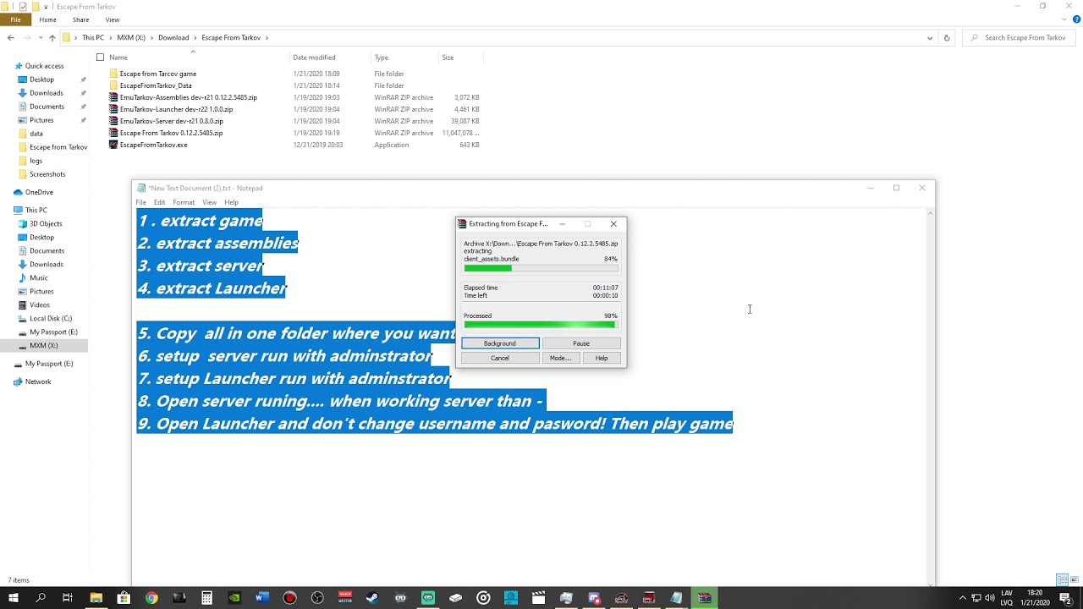Open the logs folder in Quick access
Screen dimensions: 1083x609
36,161
